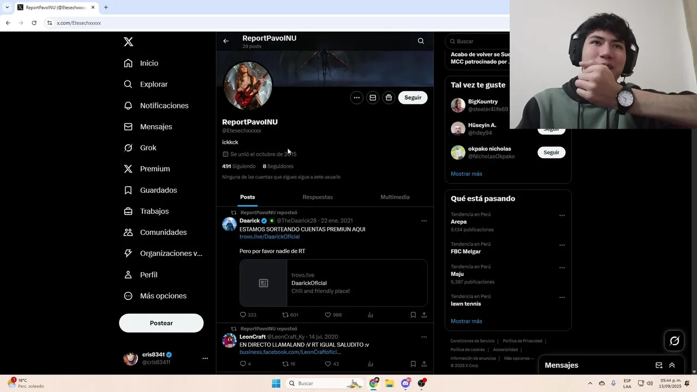The width and height of the screenshot is (697, 392).
Task: Repost the Daarick post (601)
Action: pyautogui.click(x=290, y=315)
